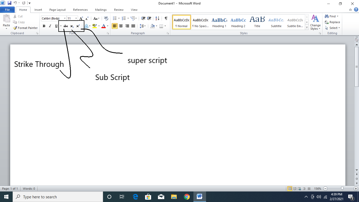
Task: Expand the font size dropdown
Action: point(76,18)
